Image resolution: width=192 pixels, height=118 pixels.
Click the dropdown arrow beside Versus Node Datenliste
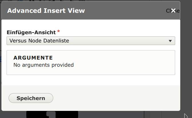170,41
